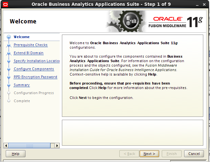The width and height of the screenshot is (210, 162).
Task: Select the Welcome step in sidebar
Action: (22, 37)
